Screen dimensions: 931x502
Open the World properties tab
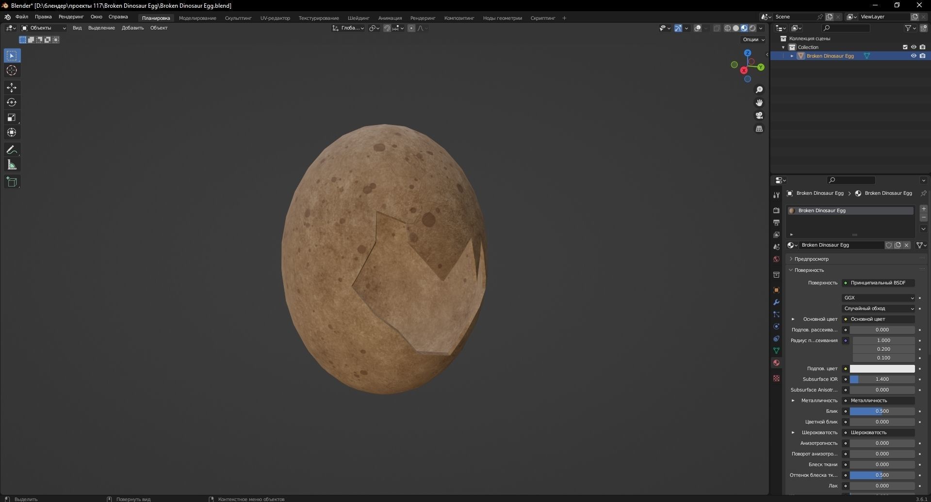click(776, 259)
